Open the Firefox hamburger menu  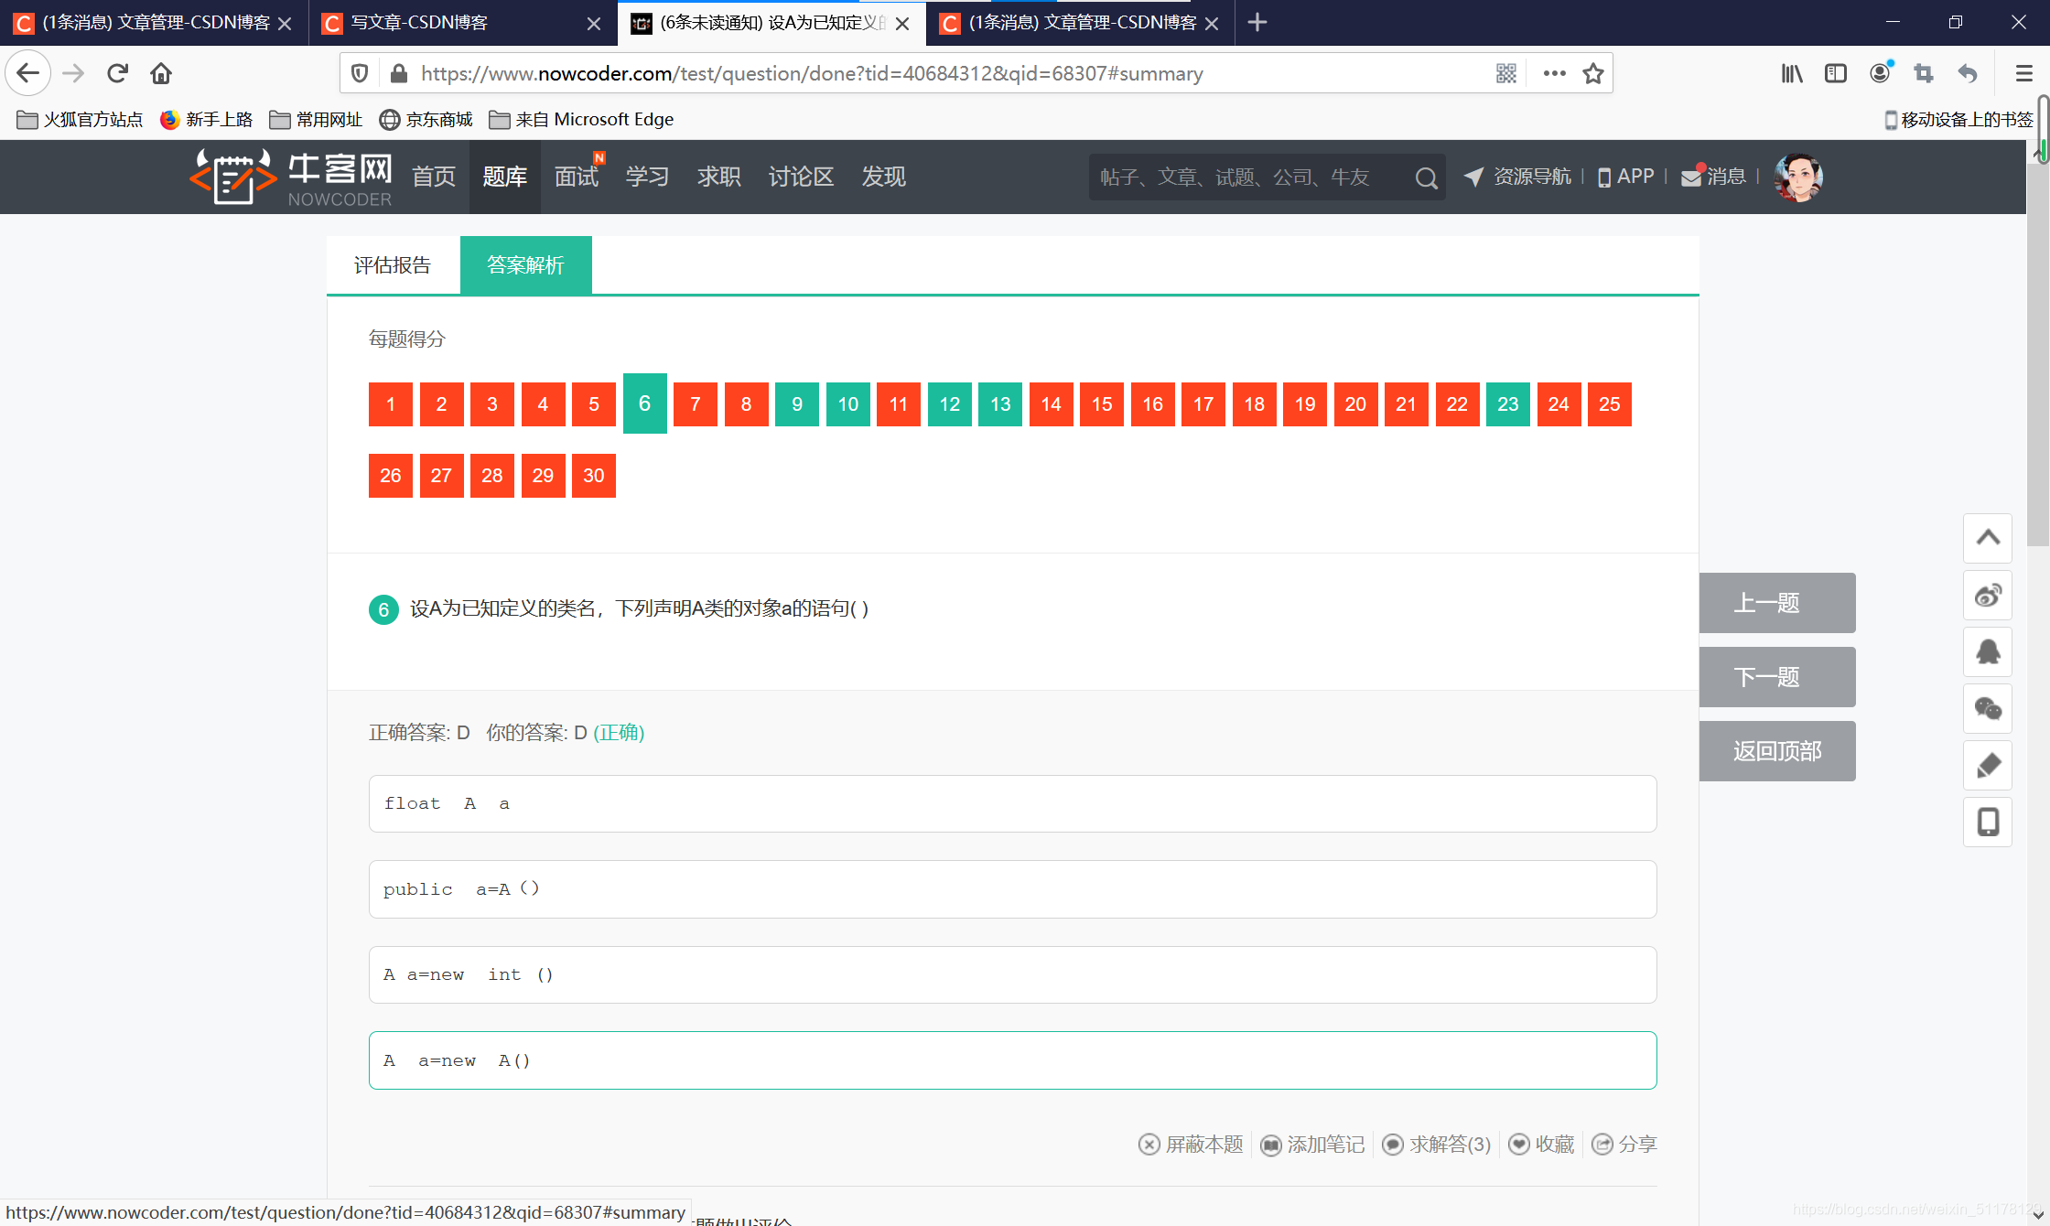point(2024,73)
